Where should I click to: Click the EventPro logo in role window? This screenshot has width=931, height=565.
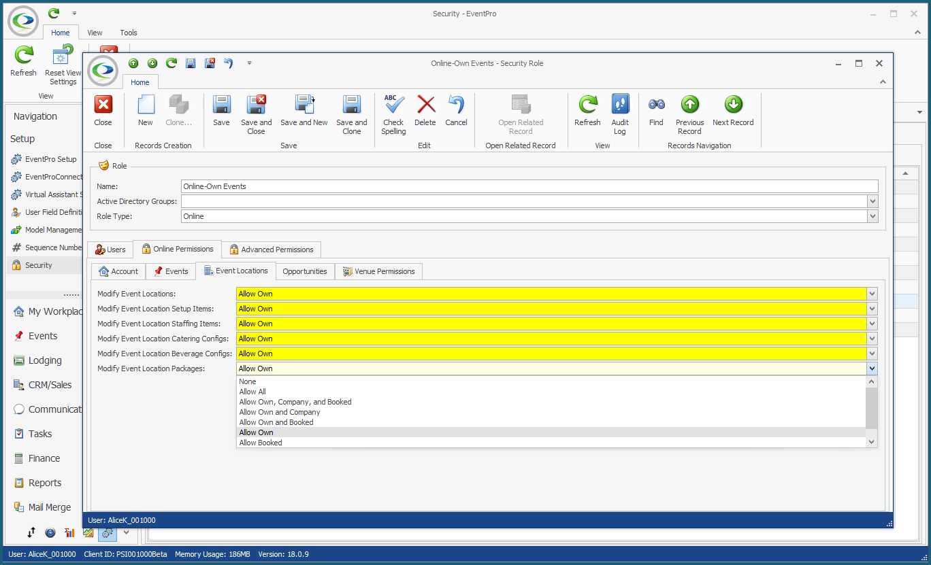103,71
